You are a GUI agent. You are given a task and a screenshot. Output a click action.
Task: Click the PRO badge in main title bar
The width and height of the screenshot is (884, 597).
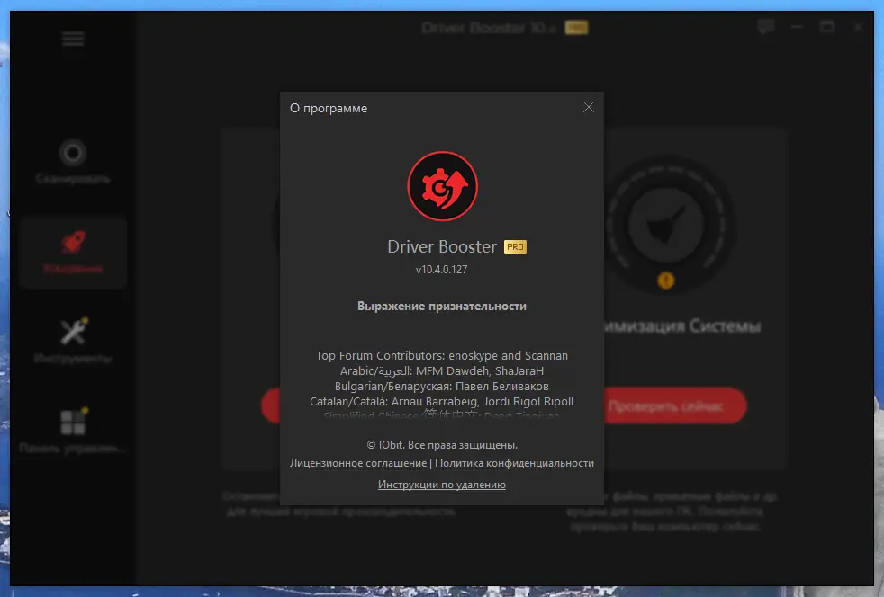[x=576, y=27]
